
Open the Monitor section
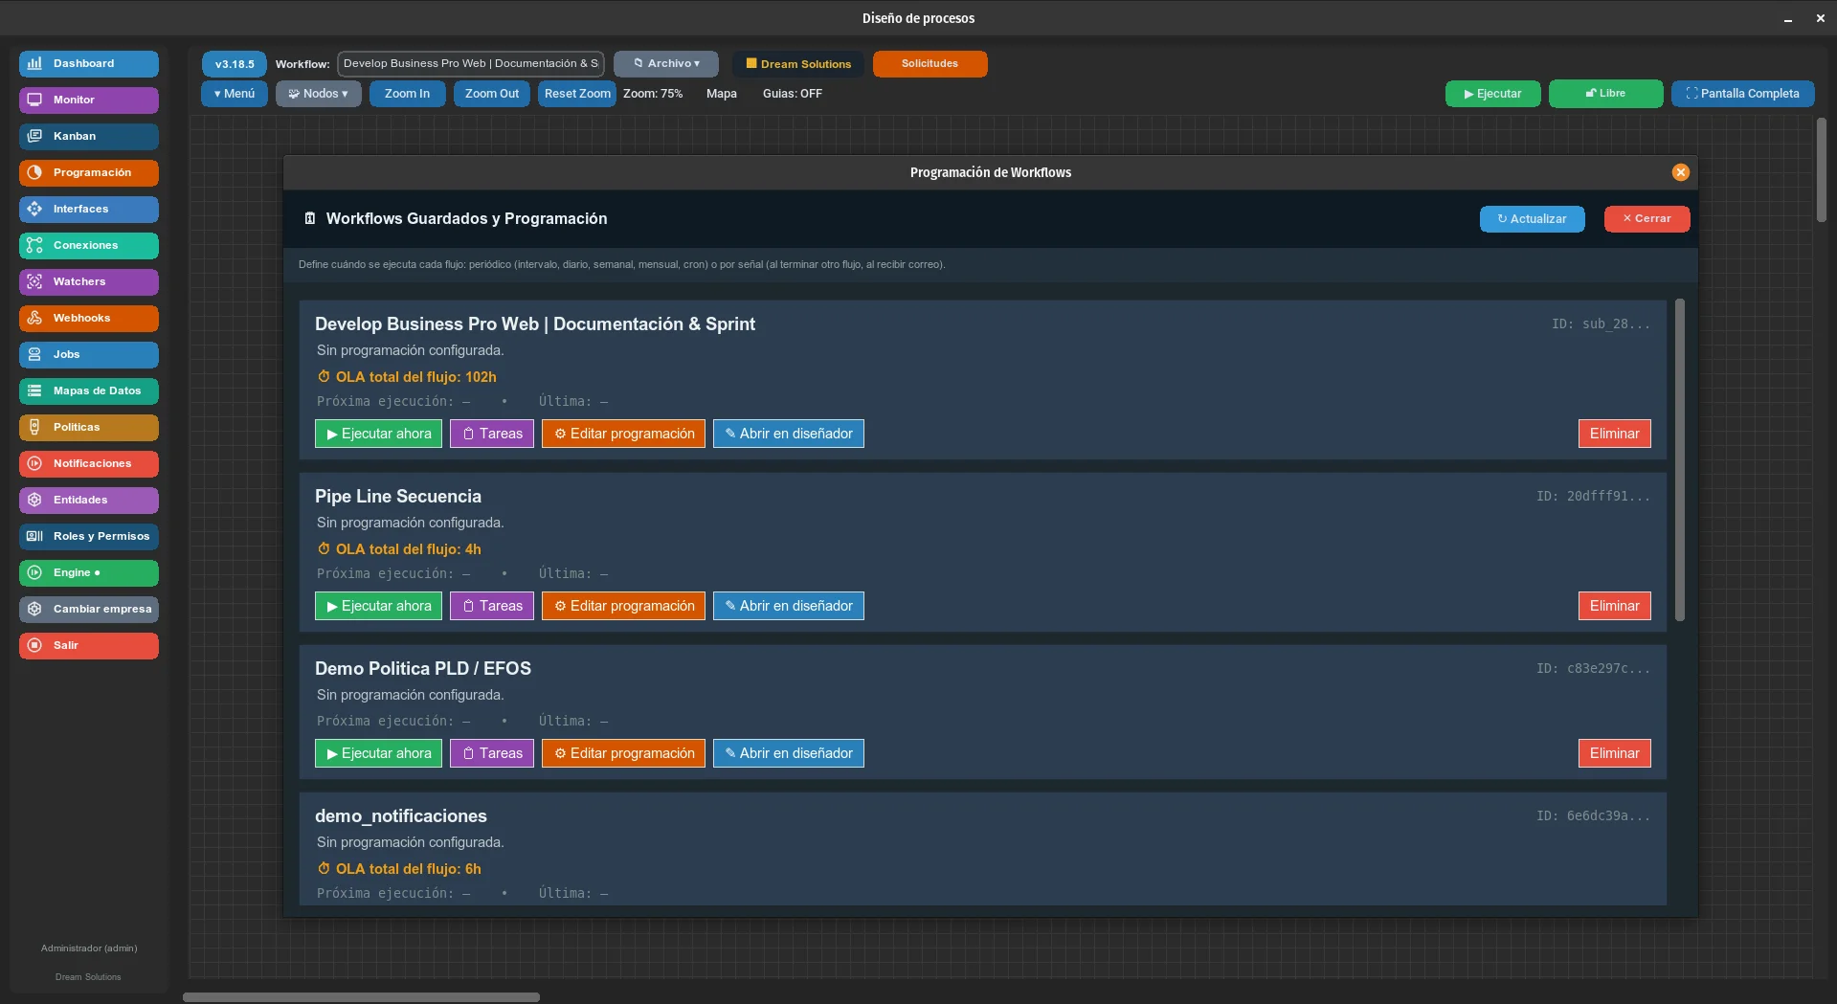(x=89, y=100)
